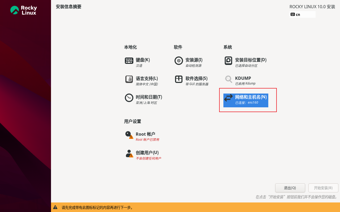
Task: Open the Root 帐户 label
Action: (x=145, y=134)
